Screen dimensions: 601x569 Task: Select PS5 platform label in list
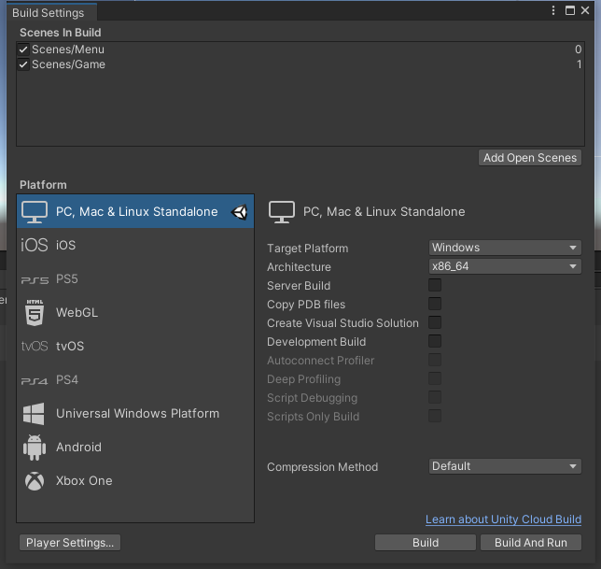tap(67, 279)
